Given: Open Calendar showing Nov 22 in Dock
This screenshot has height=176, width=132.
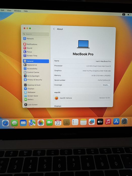Looking at the screenshot, I should pos(58,122).
